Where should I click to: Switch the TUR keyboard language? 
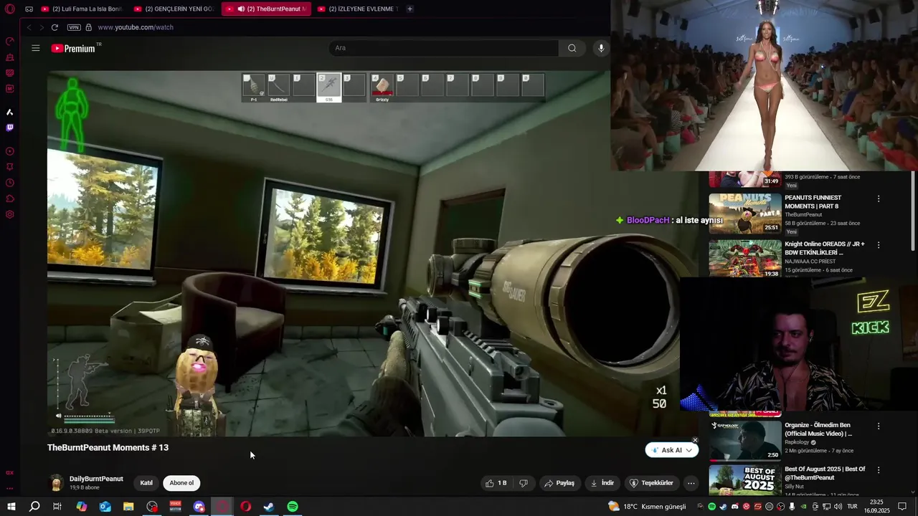(x=853, y=507)
